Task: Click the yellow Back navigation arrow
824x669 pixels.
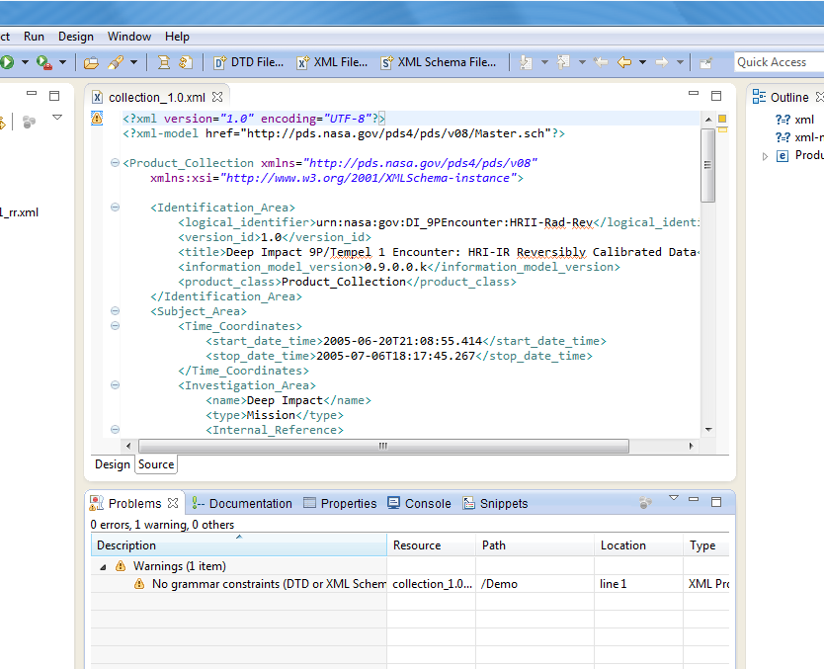Action: 623,62
